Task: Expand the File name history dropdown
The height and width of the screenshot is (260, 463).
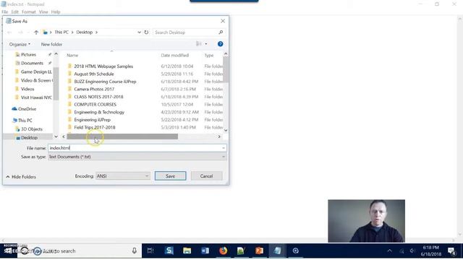Action: click(x=224, y=148)
